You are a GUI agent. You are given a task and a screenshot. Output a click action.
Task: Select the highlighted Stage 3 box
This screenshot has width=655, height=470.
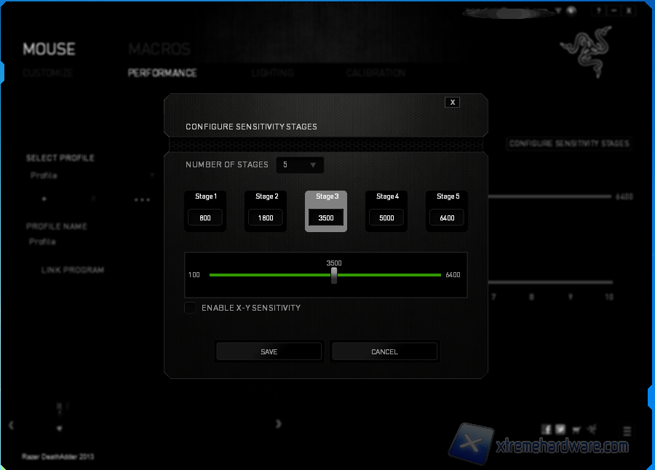pos(326,211)
